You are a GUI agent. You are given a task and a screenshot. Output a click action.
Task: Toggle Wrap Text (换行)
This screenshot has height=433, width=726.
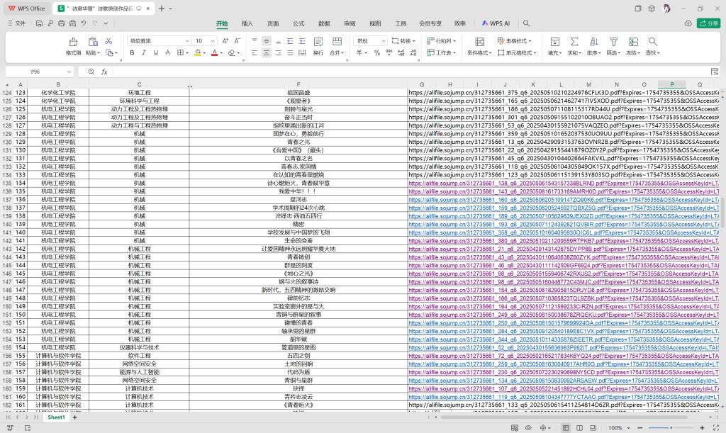pos(318,42)
